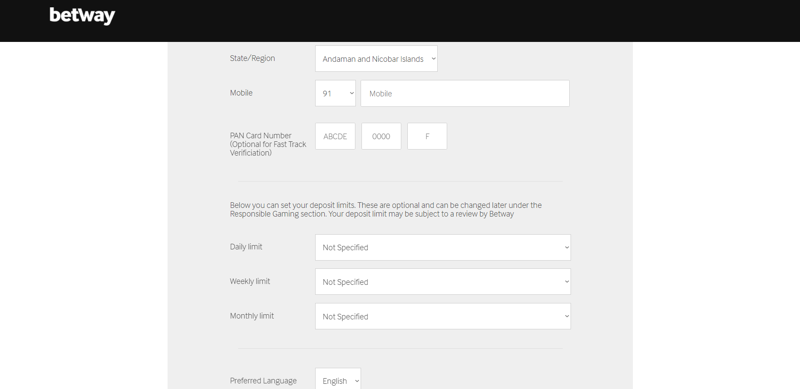
Task: Click the 0000 PAN digits field
Action: 381,136
